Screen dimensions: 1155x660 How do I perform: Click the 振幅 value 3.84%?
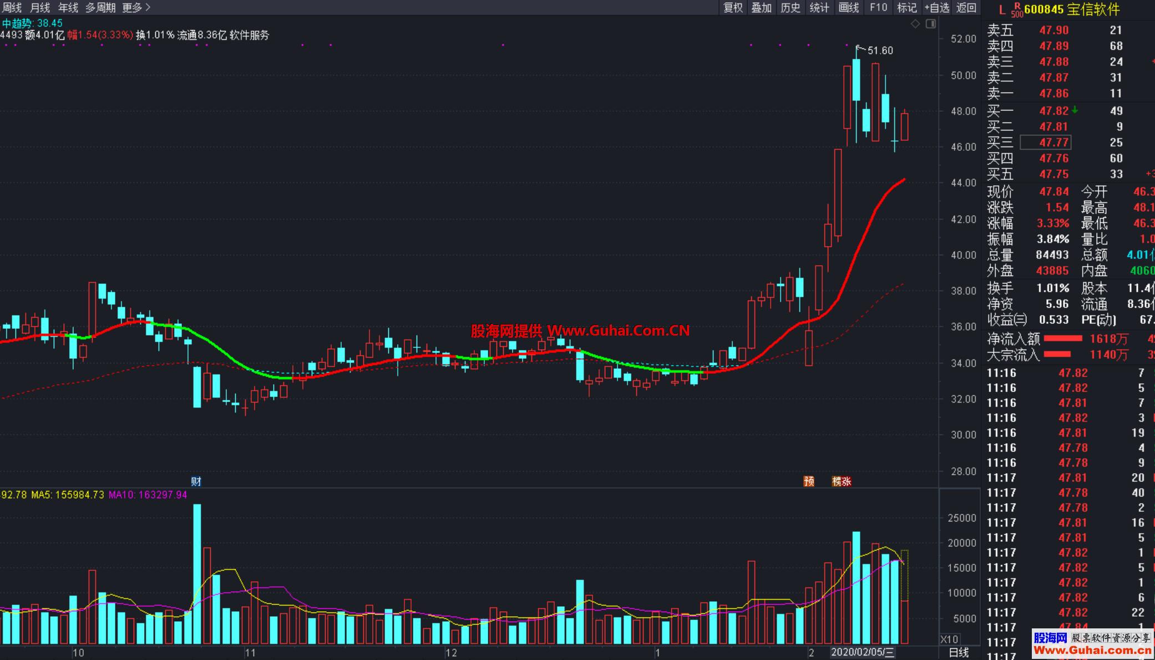tap(1052, 239)
